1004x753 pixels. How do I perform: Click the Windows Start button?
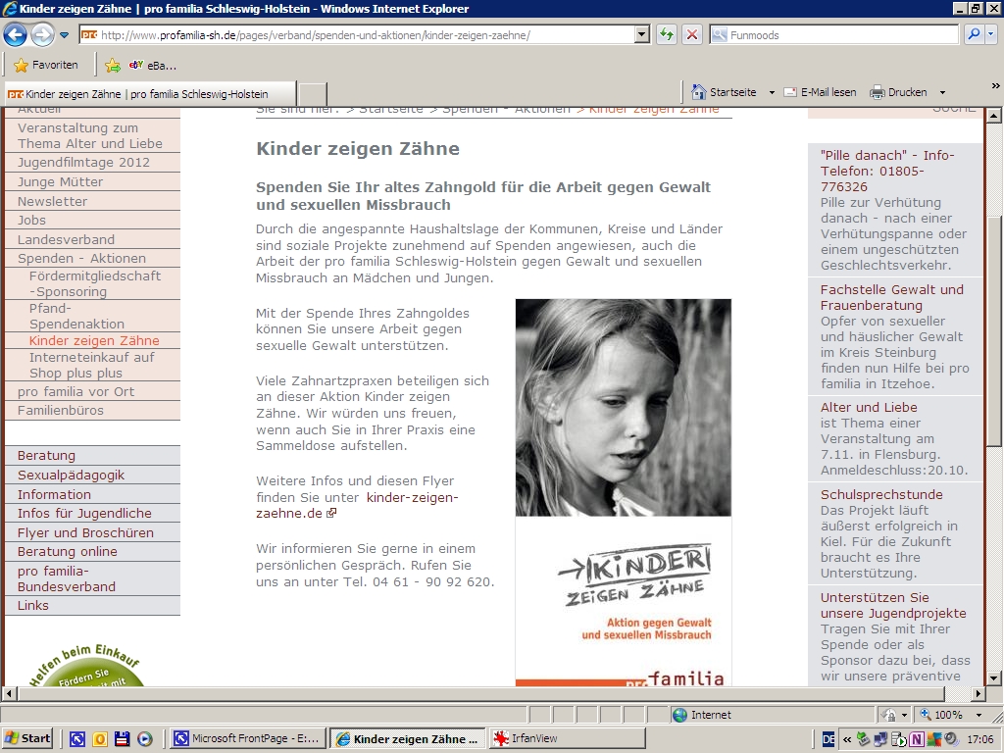tap(26, 738)
